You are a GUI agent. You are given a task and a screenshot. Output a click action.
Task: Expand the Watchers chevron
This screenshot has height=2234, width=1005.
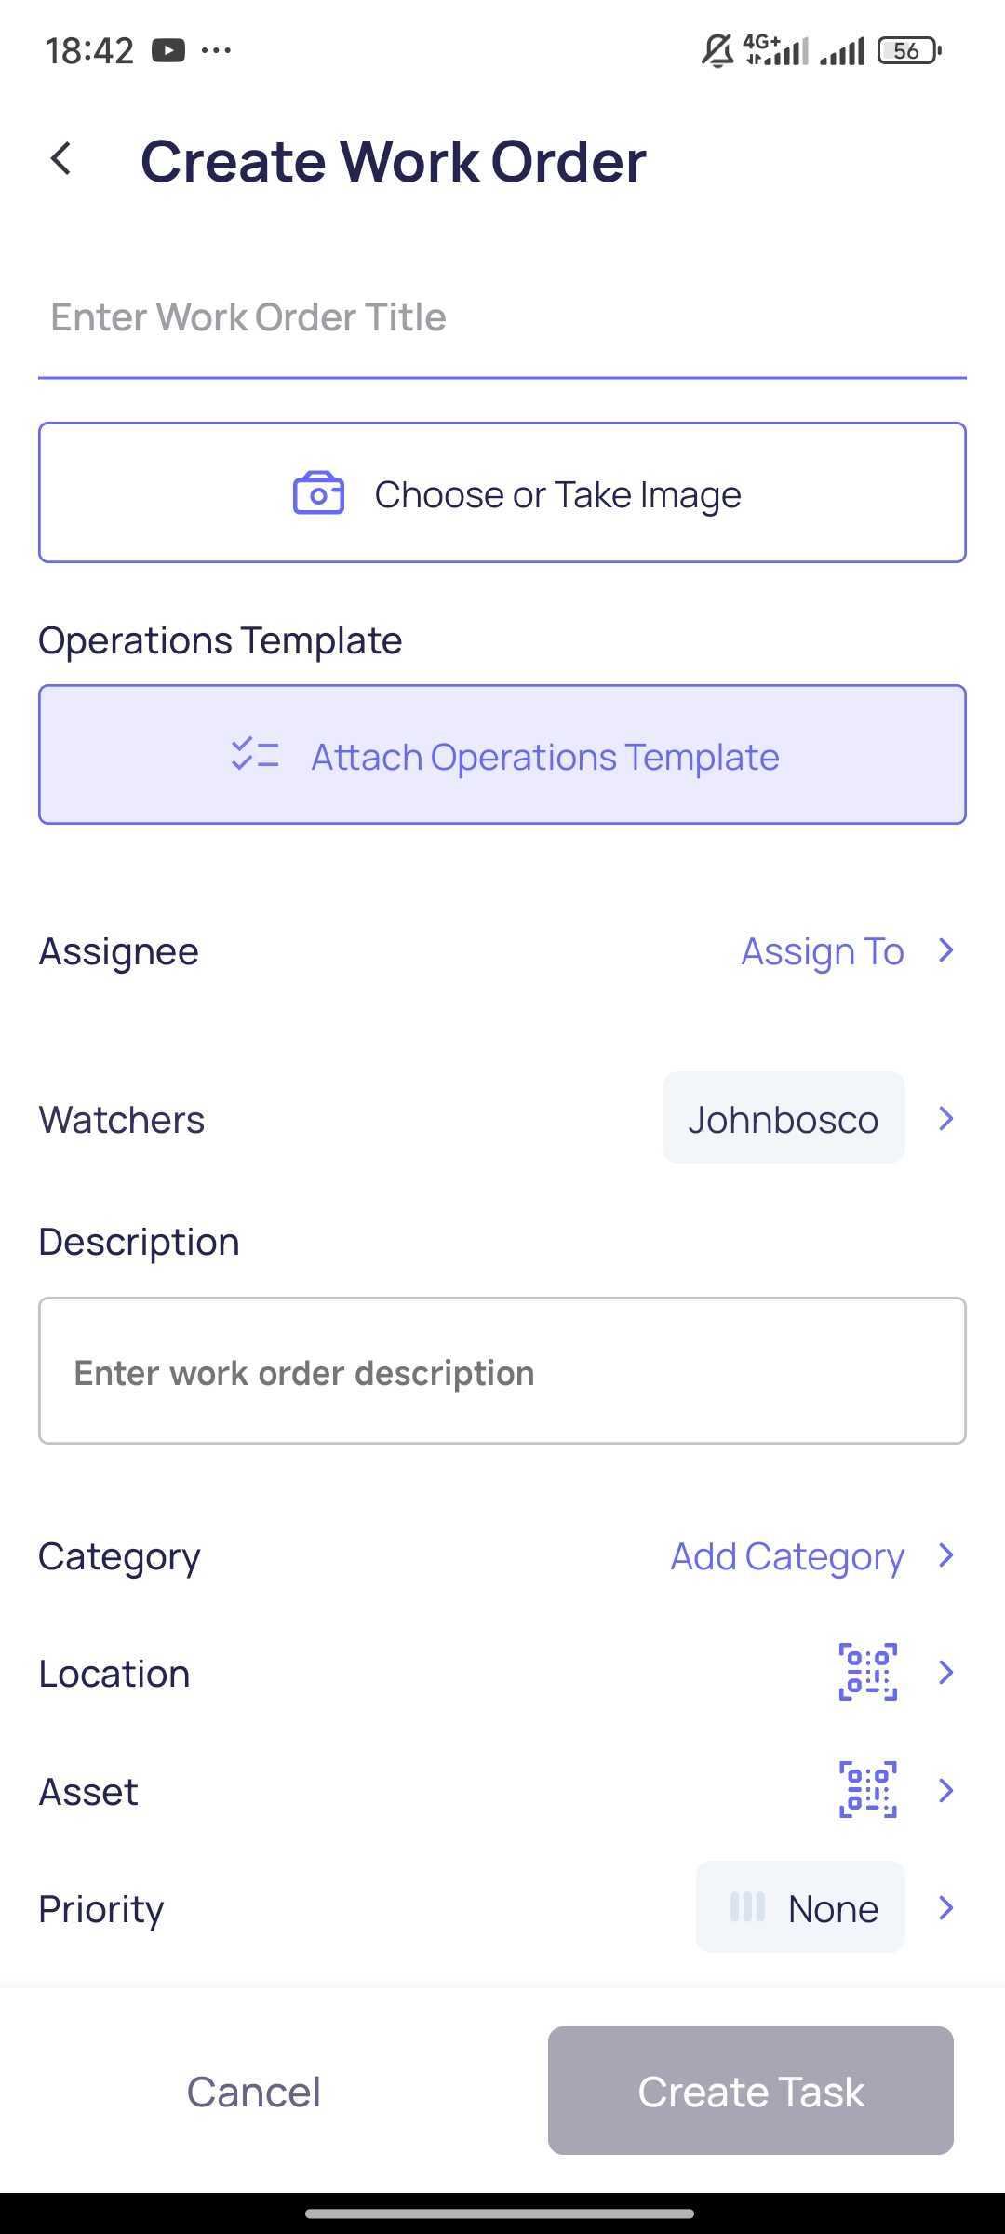click(946, 1118)
